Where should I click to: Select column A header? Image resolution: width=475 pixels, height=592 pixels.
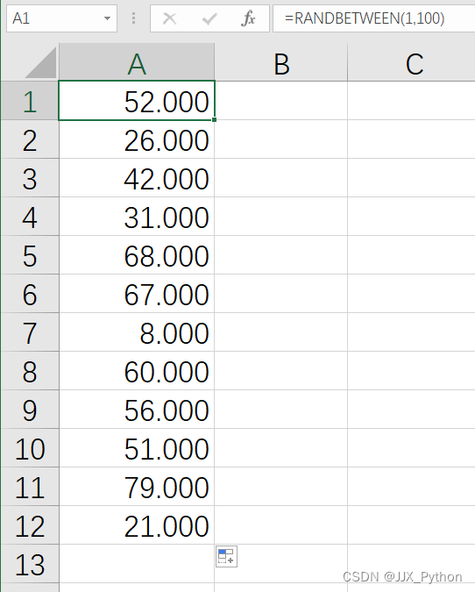[x=137, y=62]
